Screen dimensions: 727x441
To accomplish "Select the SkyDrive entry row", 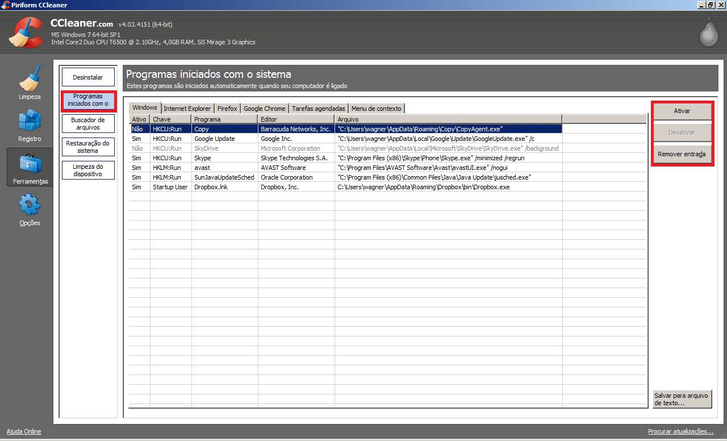I will [346, 148].
